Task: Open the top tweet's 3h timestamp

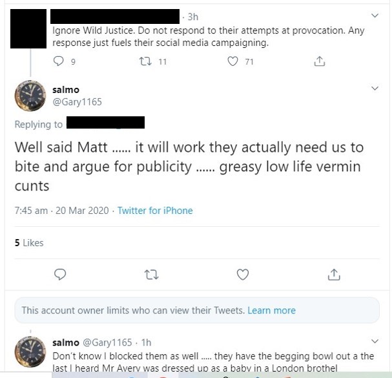Action: pos(192,16)
